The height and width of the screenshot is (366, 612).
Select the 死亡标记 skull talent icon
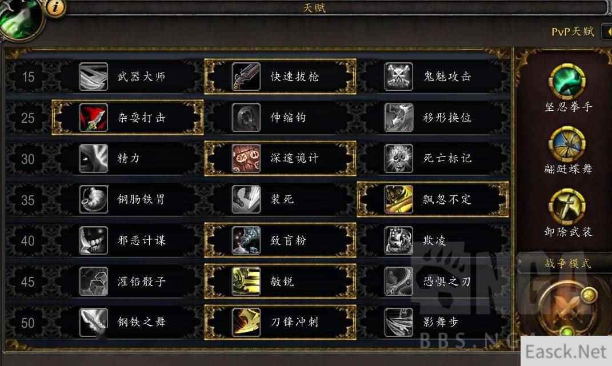click(398, 158)
